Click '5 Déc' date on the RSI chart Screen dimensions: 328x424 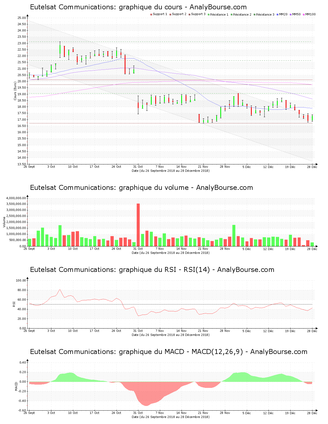(247, 331)
